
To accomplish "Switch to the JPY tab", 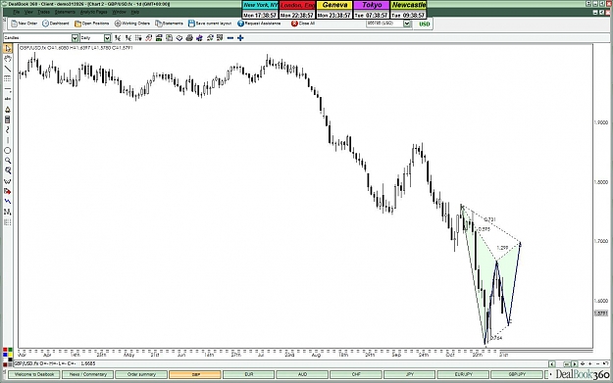I will (x=409, y=374).
